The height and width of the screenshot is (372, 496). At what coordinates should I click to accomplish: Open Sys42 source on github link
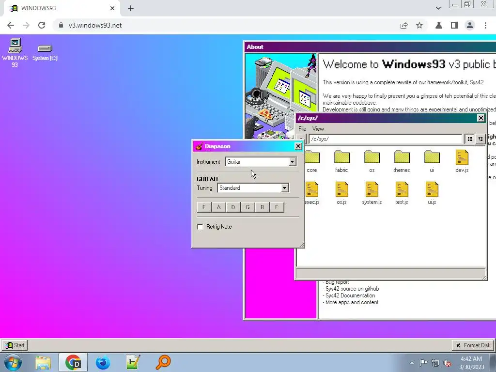[x=352, y=289]
